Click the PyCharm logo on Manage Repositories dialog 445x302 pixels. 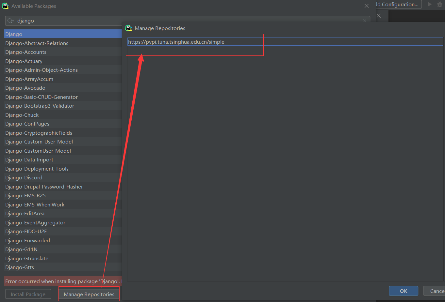128,28
